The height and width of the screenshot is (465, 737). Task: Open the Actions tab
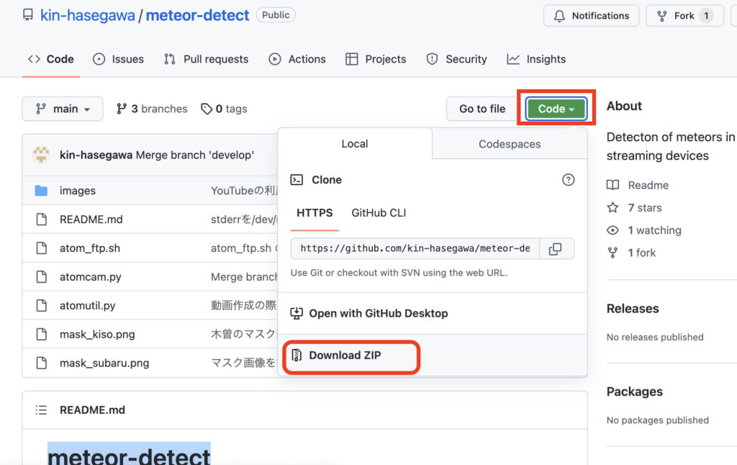(x=297, y=59)
